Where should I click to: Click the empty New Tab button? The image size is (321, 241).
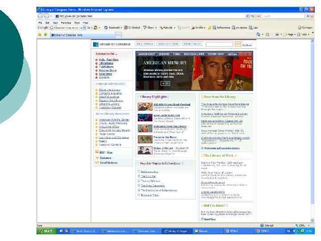click(118, 35)
